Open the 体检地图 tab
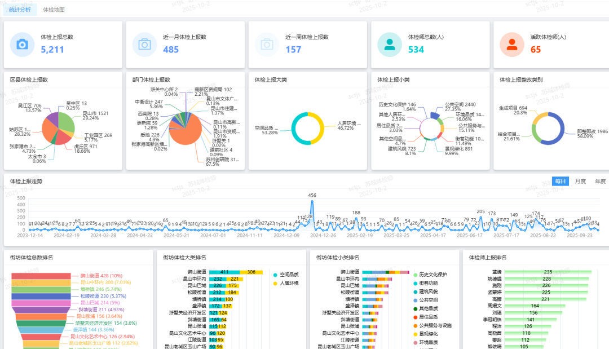The image size is (609, 349). pyautogui.click(x=54, y=10)
